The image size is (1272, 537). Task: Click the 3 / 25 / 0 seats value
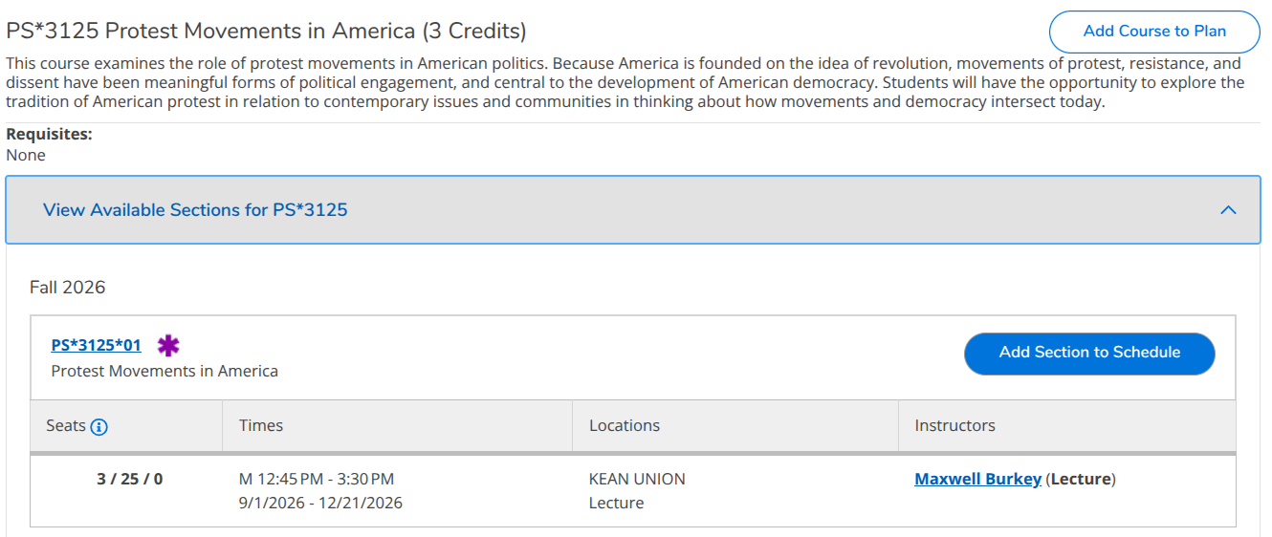click(129, 479)
